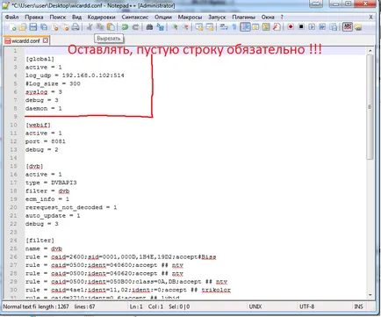Open the Опции menu

pos(163,17)
